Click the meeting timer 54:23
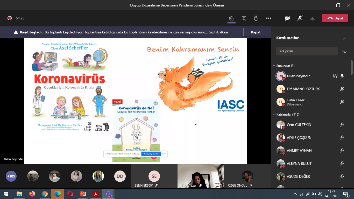Screen dimensions: 354x199 coord(20,18)
